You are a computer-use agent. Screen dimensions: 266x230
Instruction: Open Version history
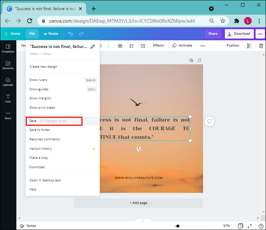[63, 149]
